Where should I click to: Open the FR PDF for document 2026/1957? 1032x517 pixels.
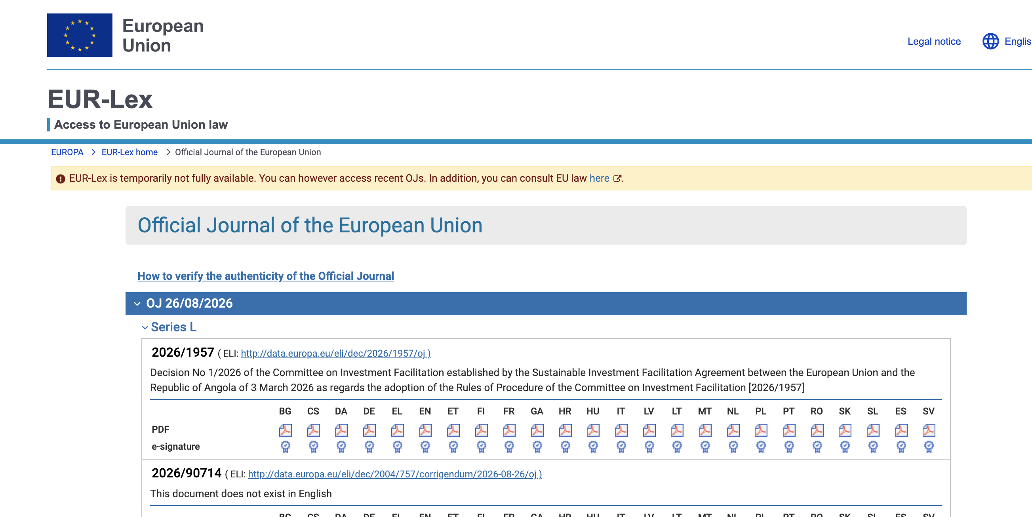pos(509,430)
